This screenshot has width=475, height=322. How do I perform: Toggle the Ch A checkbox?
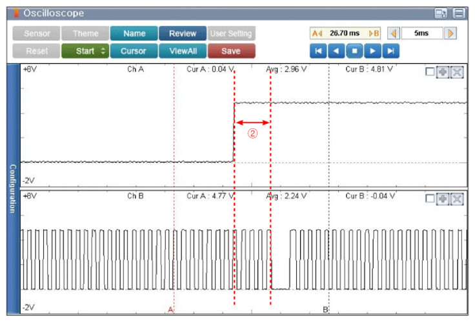click(430, 72)
